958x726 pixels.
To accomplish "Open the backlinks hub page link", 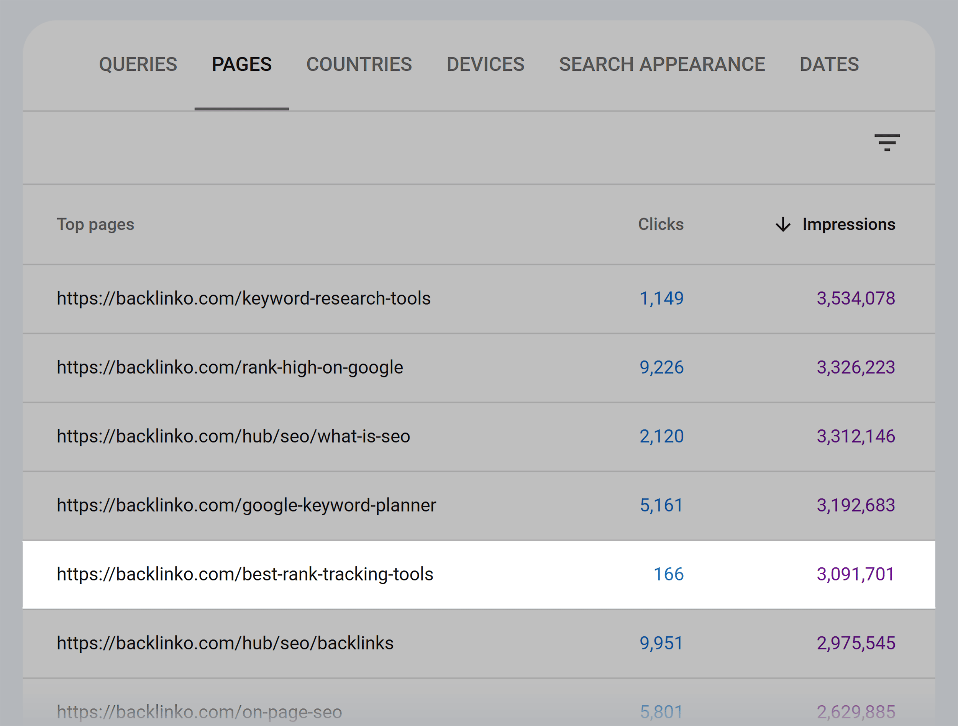I will coord(225,644).
